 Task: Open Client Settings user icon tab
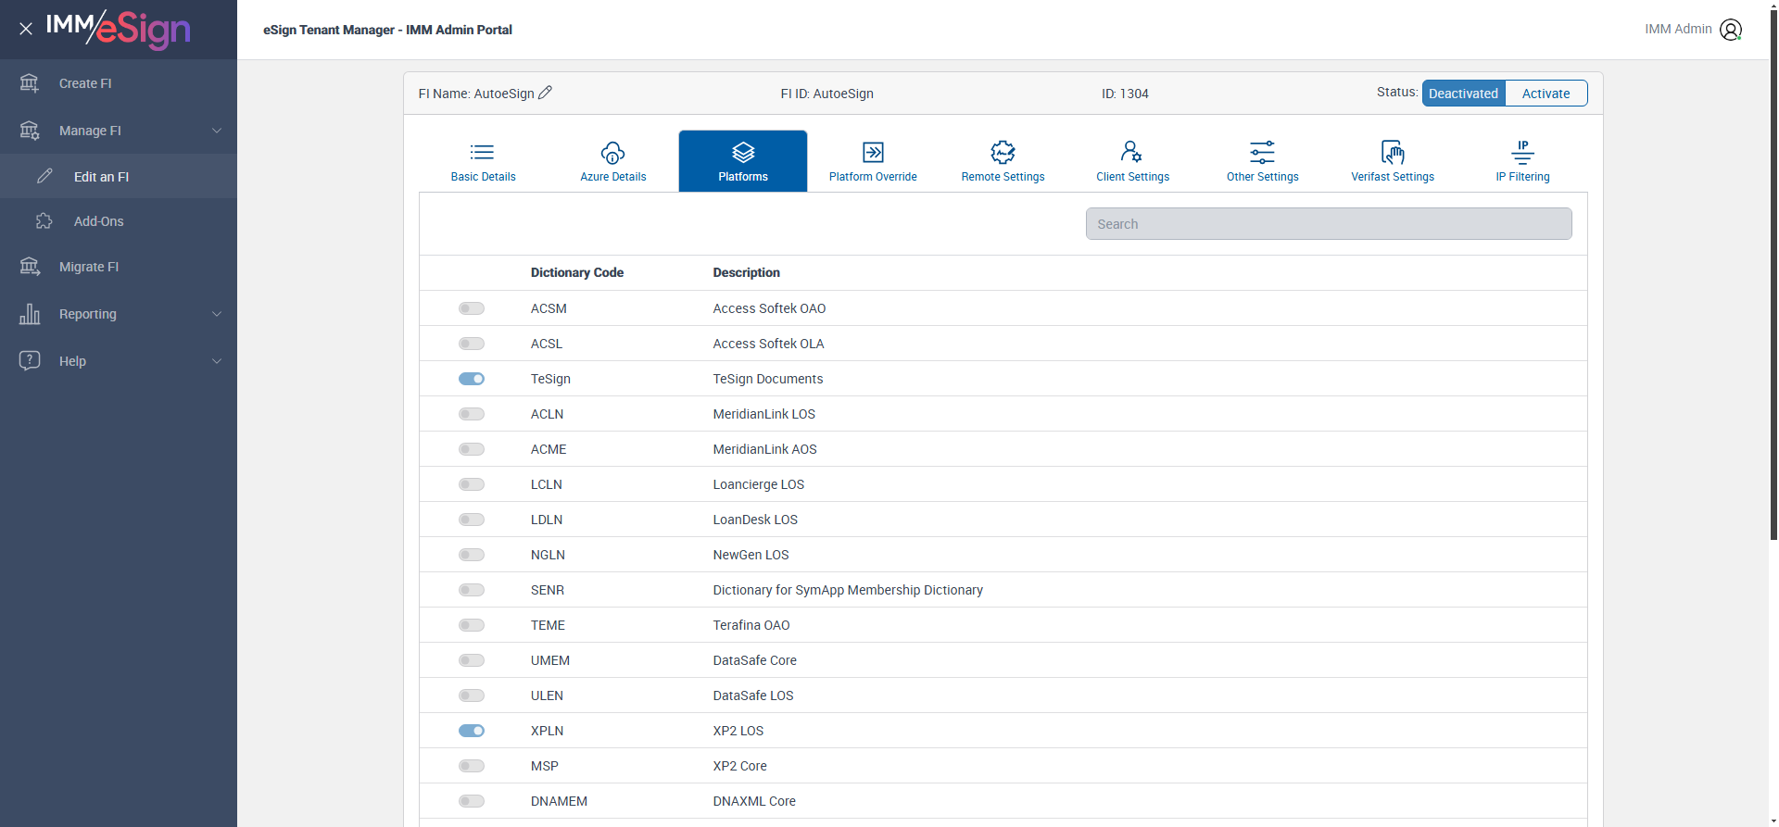point(1131,153)
